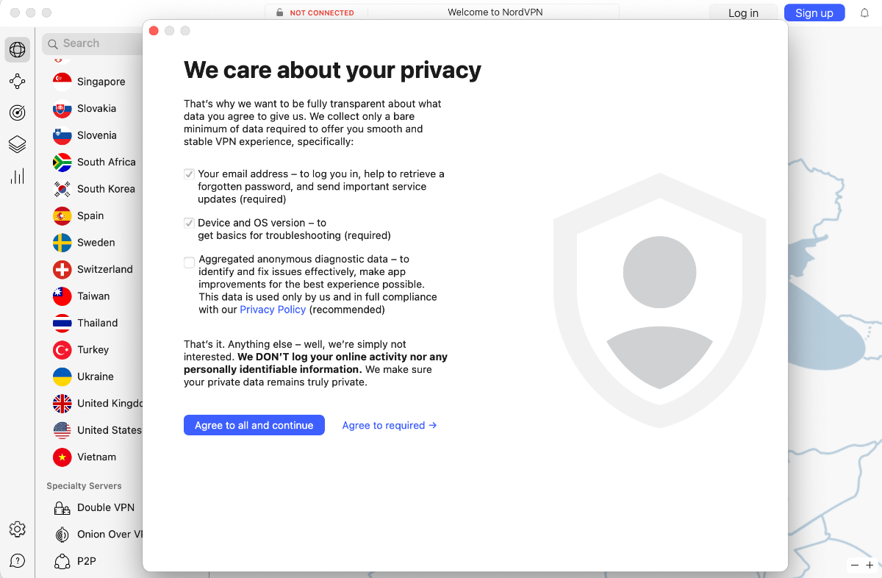
Task: Open the Threat Protection target icon
Action: [18, 113]
